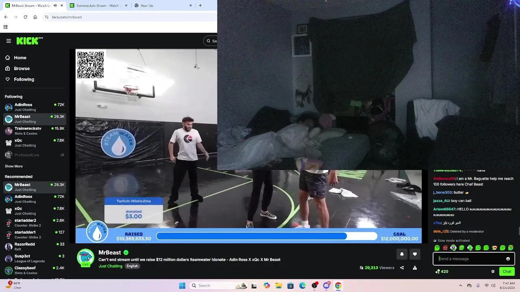This screenshot has width=520, height=292.
Task: Open weather widget showing 66°F Clear
Action: tap(13, 285)
